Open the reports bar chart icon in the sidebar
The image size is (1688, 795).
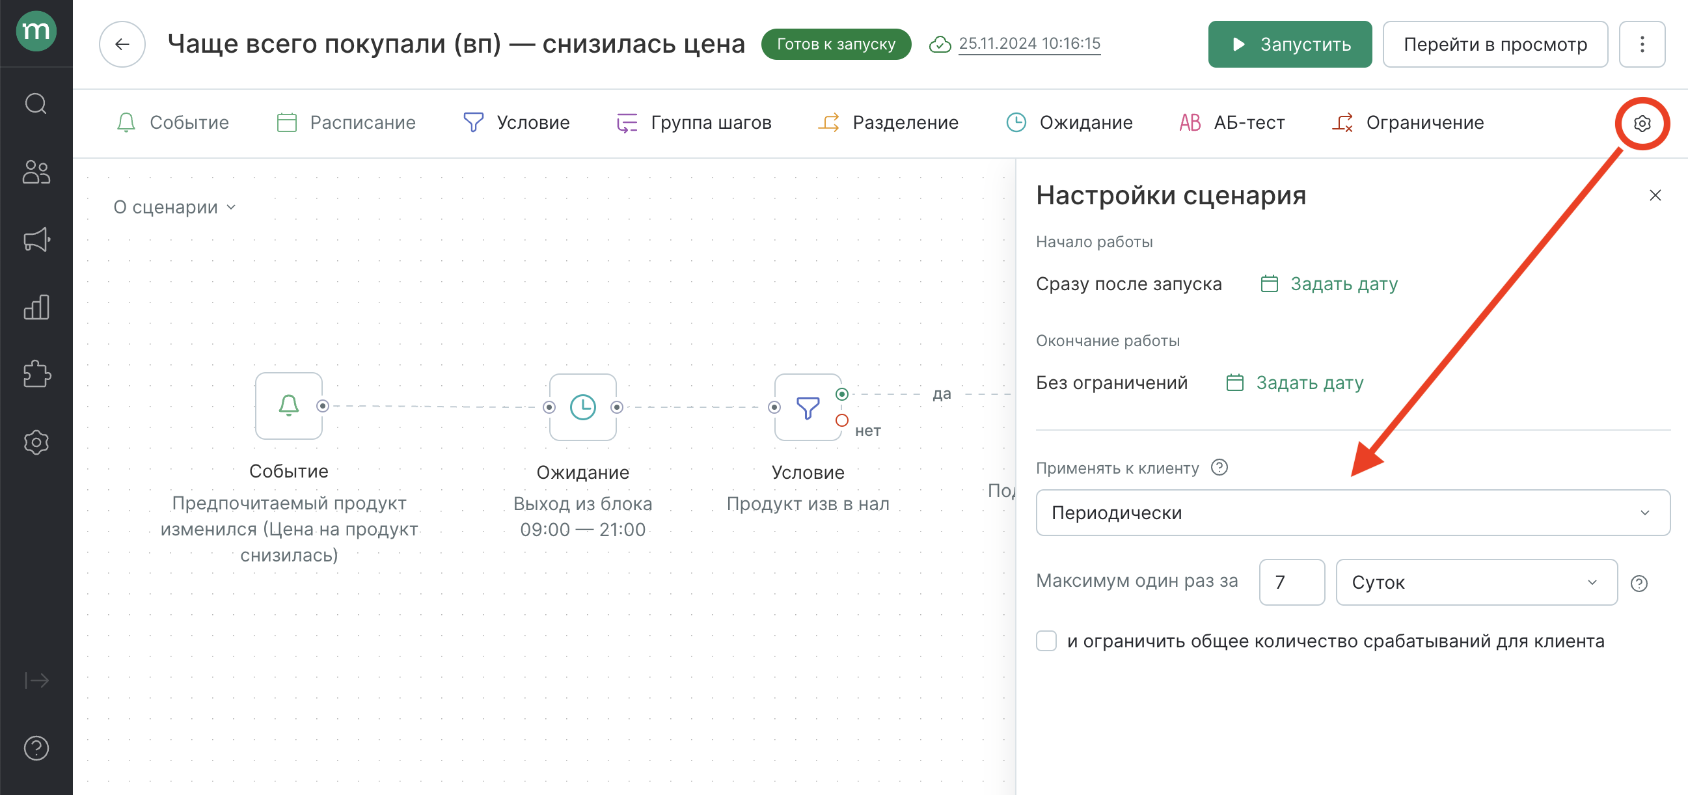[36, 306]
